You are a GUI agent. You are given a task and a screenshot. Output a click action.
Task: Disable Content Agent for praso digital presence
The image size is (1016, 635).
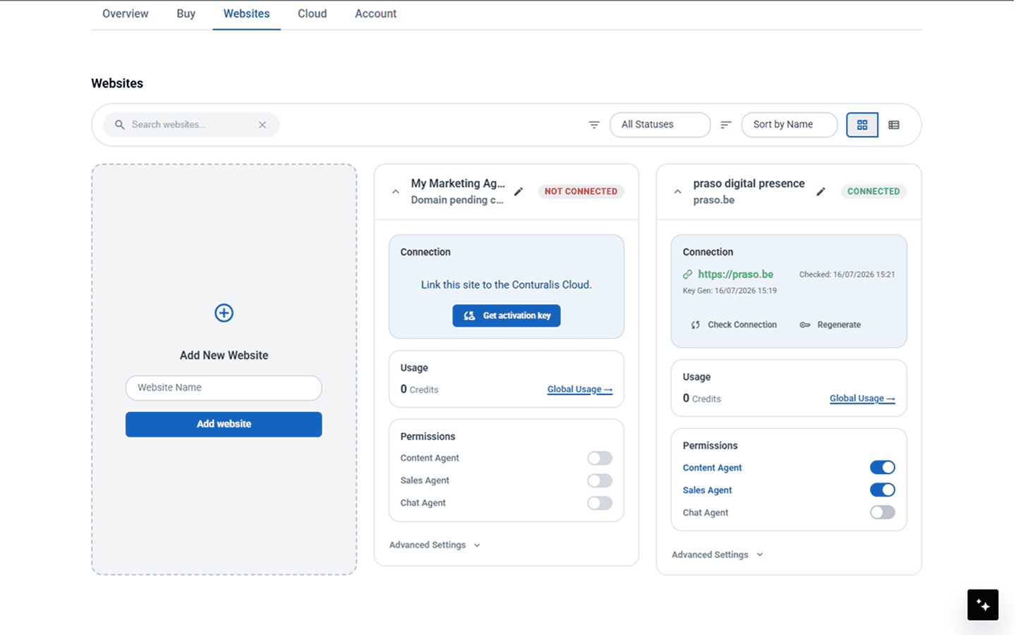tap(882, 467)
